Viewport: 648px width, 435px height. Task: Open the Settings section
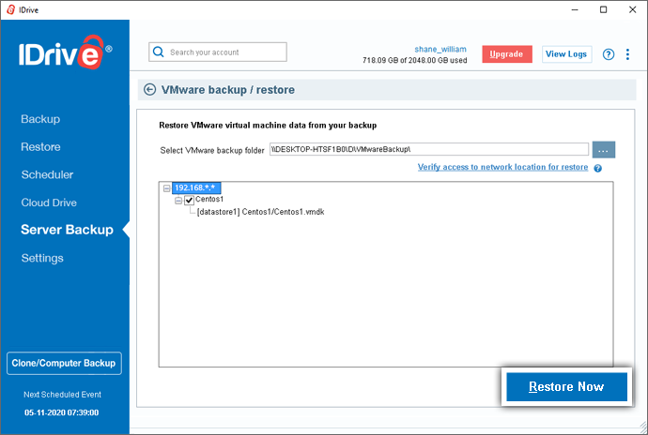[x=42, y=258]
